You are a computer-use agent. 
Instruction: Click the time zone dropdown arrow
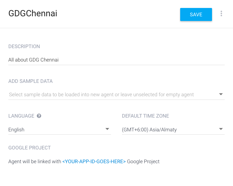point(221,129)
